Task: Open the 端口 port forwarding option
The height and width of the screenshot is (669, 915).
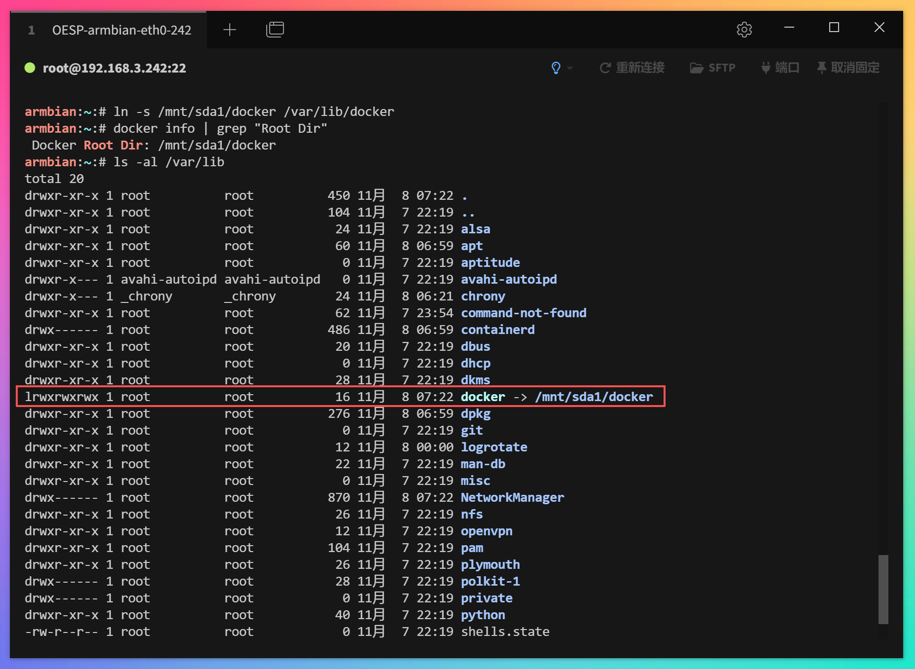Action: 780,68
